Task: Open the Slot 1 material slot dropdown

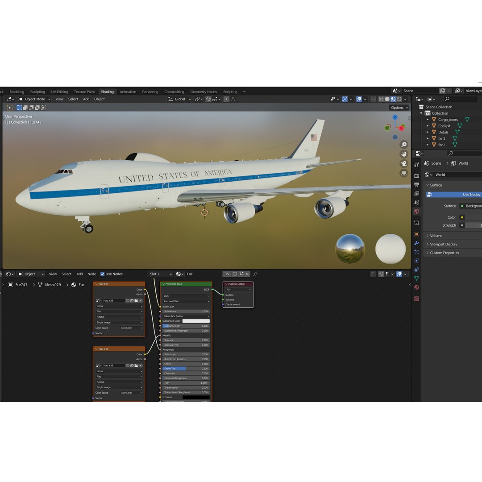Action: pos(160,274)
